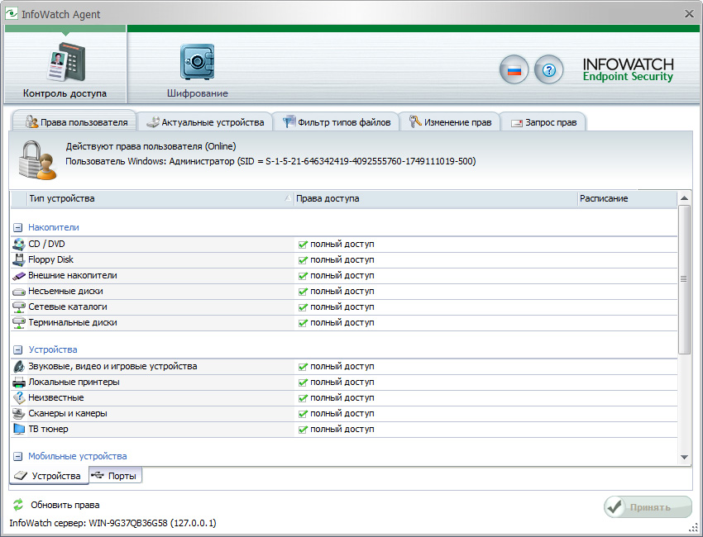Image resolution: width=703 pixels, height=537 pixels.
Task: Click the Пользователь Windows SID text
Action: [270, 161]
